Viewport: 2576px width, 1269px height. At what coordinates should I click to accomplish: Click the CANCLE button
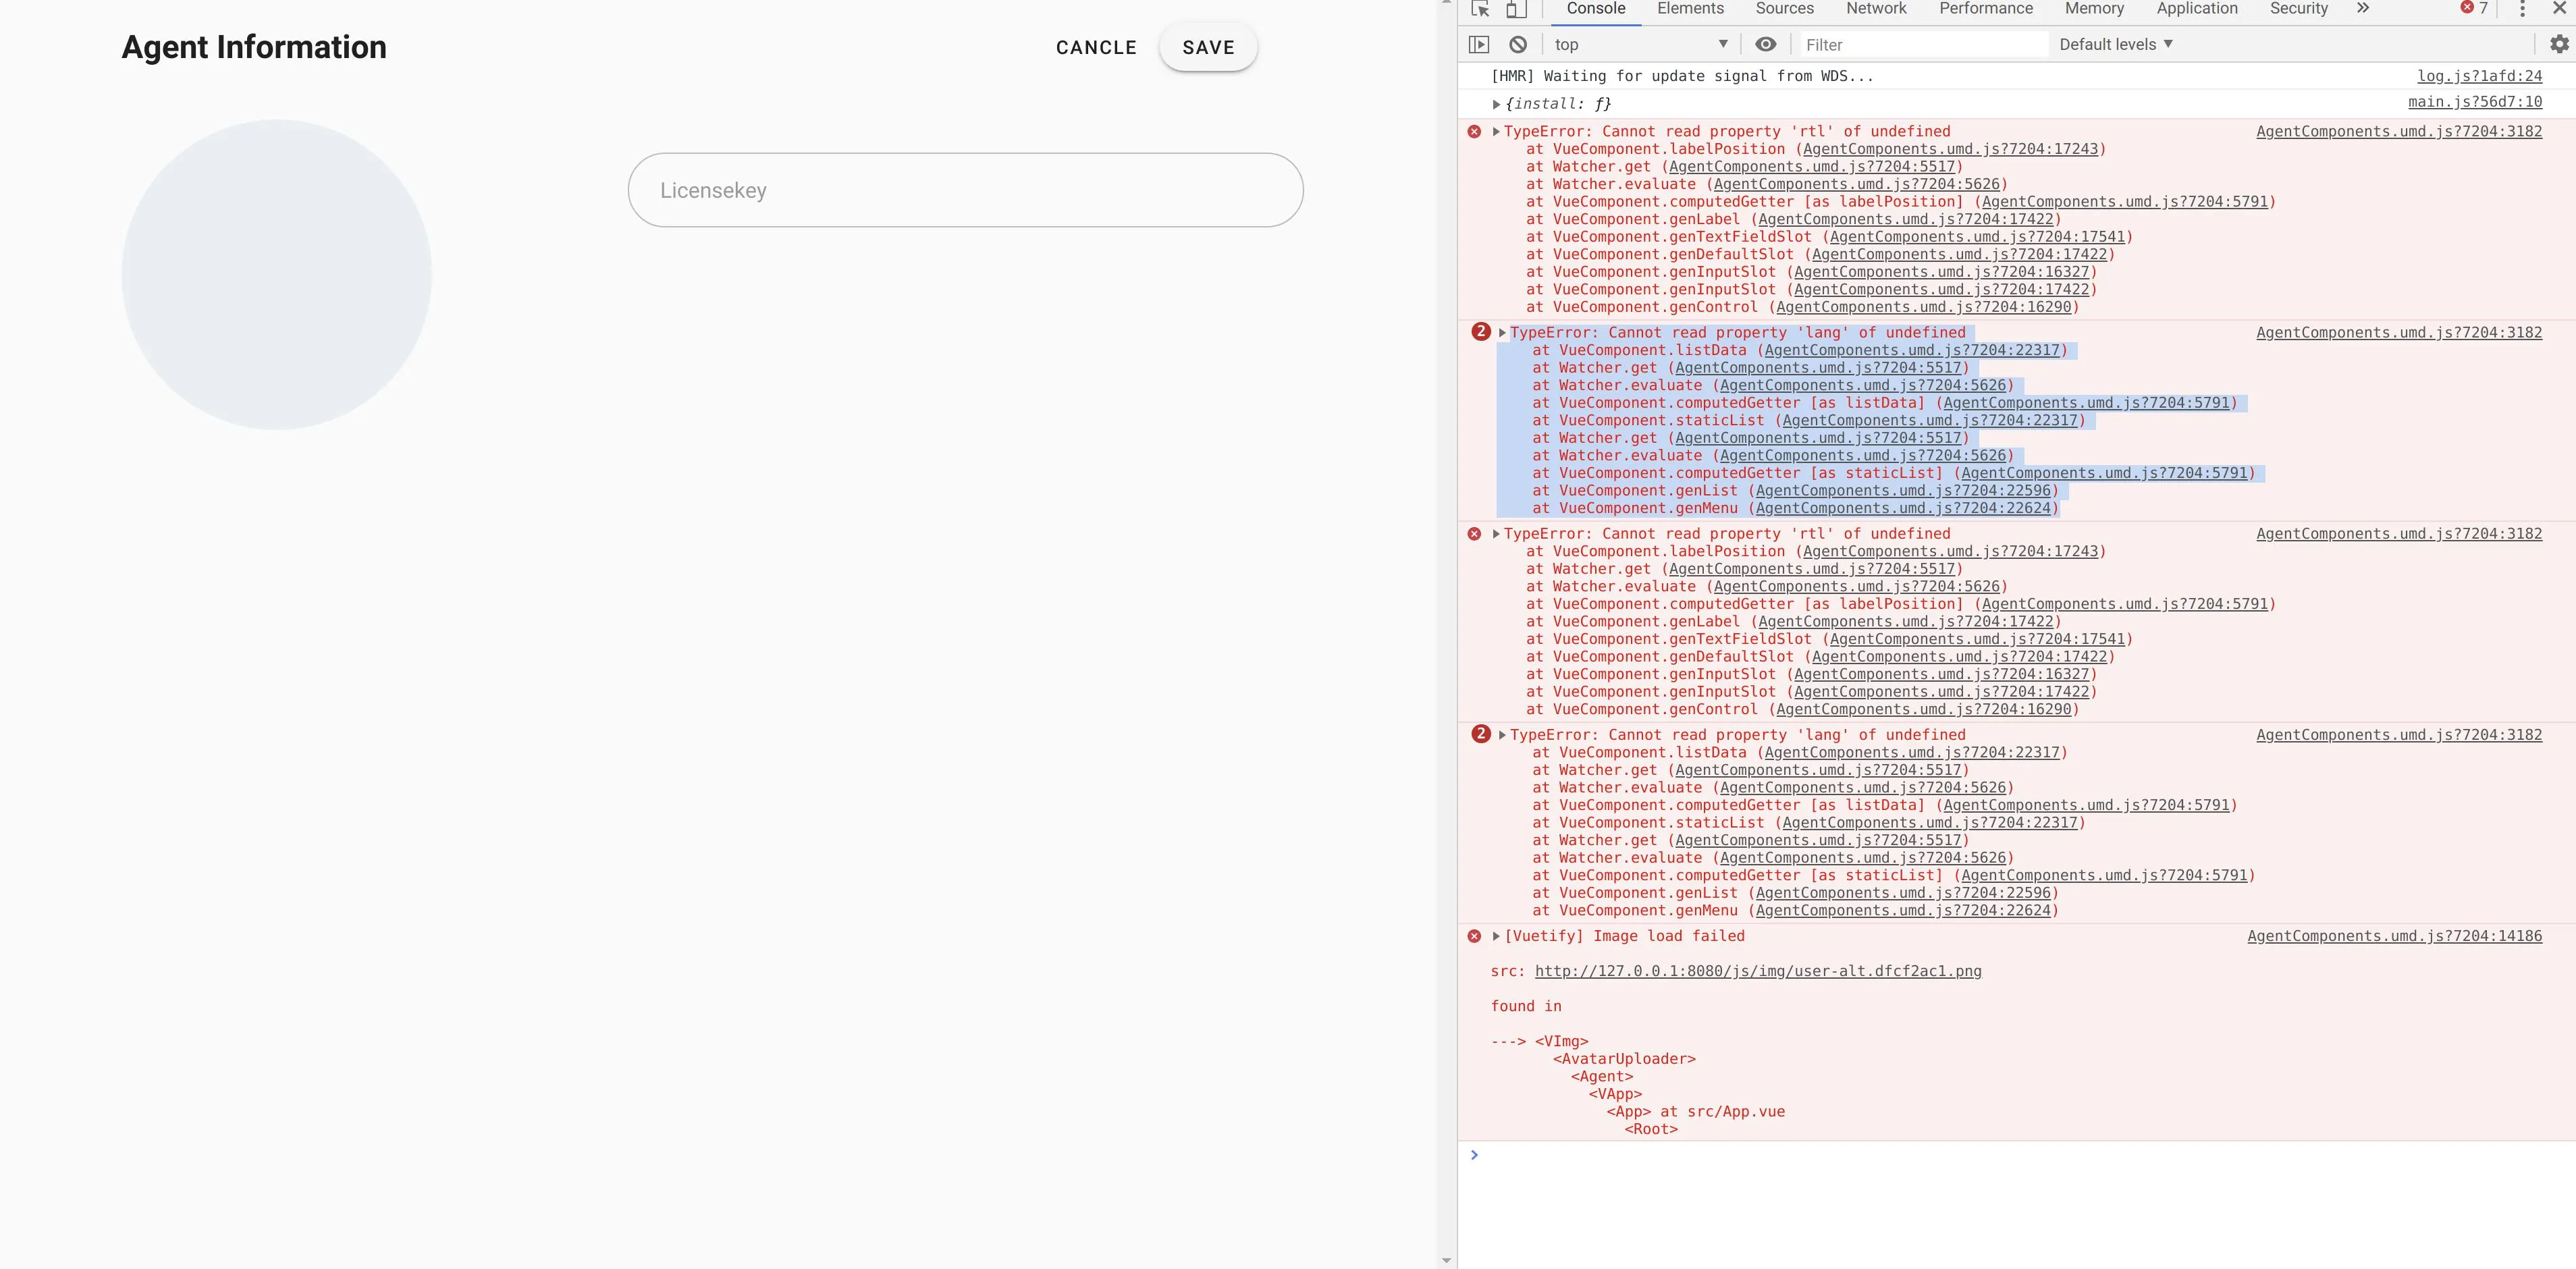1096,47
